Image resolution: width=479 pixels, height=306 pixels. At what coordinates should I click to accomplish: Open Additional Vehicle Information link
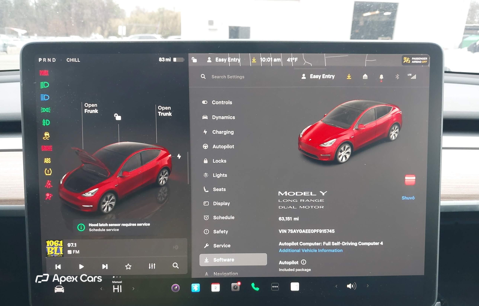pyautogui.click(x=311, y=251)
